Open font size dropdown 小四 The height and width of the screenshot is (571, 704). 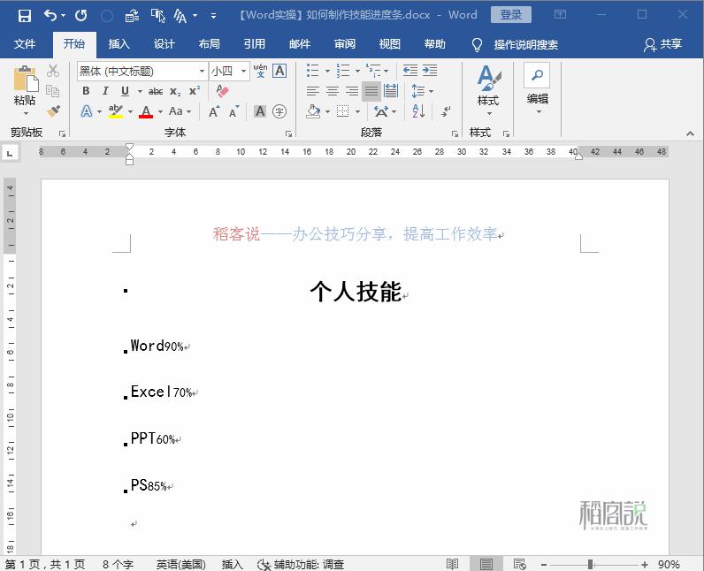pyautogui.click(x=243, y=71)
